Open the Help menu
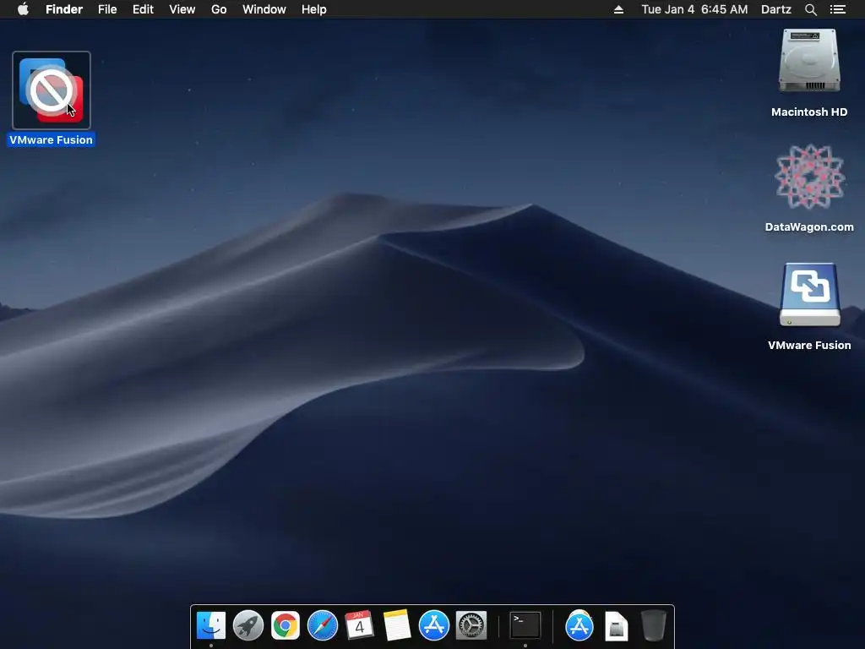 (314, 9)
